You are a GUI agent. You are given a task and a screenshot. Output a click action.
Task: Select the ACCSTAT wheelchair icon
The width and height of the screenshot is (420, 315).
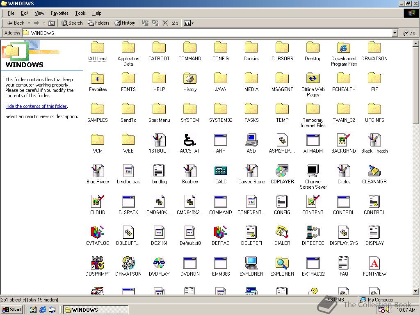click(x=189, y=140)
